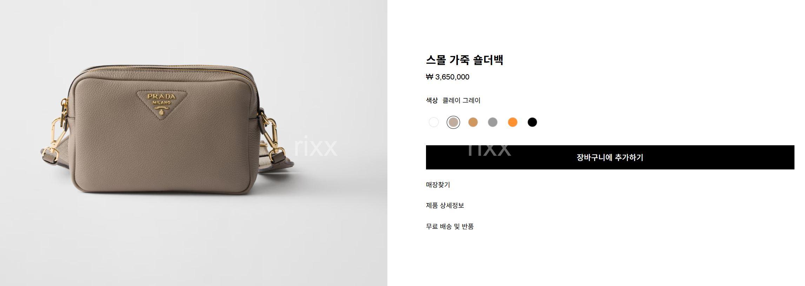This screenshot has width=805, height=286.
Task: Choose the black color swatch
Action: 532,122
